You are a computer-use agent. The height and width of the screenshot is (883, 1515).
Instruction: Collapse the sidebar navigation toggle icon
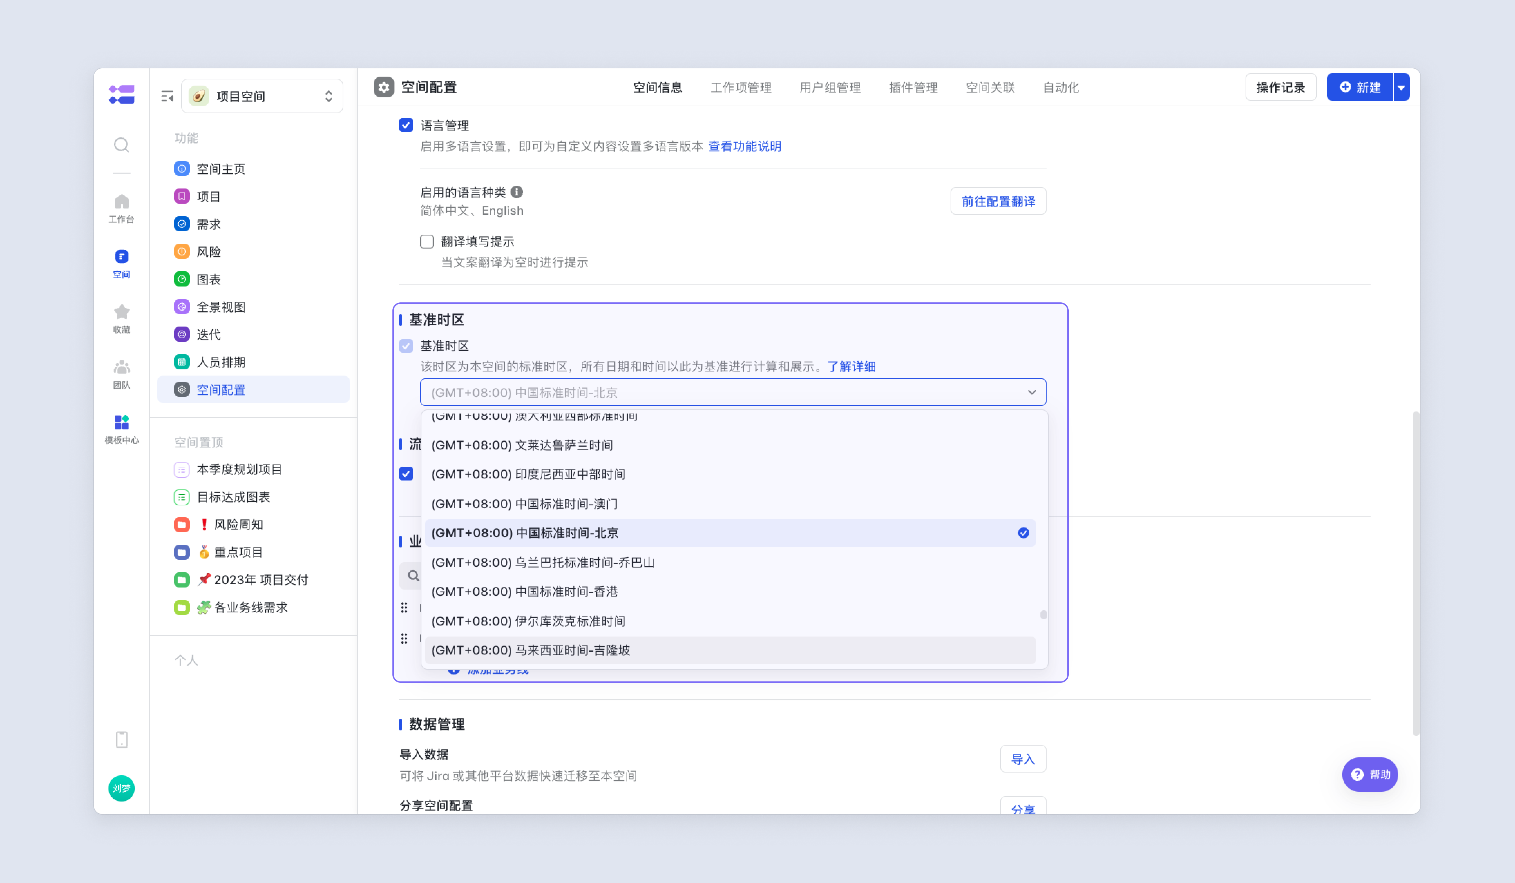(167, 96)
